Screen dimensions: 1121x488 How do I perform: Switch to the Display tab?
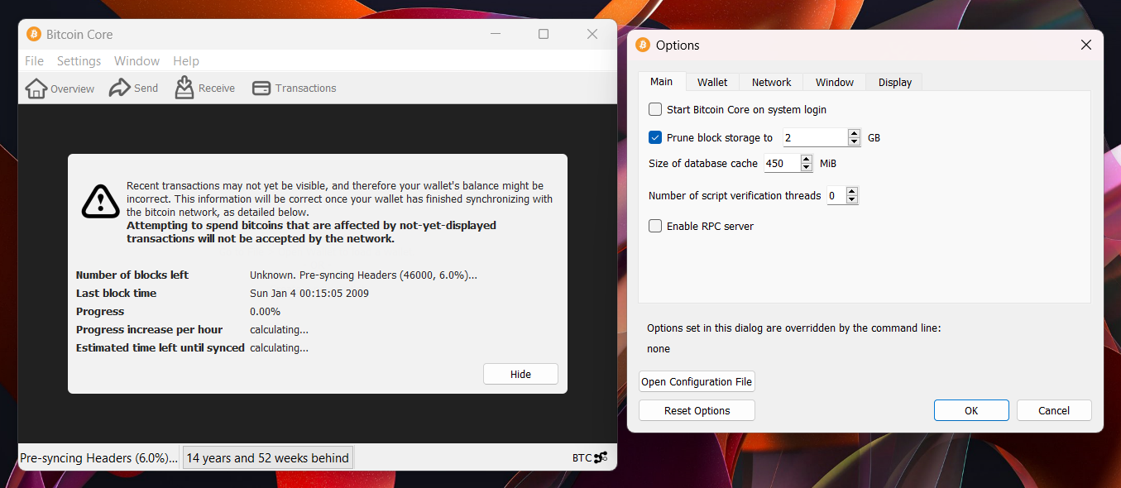tap(895, 82)
